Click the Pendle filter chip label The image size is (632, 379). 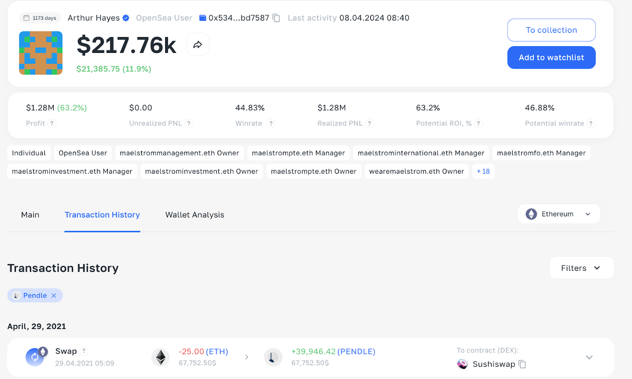pos(35,296)
